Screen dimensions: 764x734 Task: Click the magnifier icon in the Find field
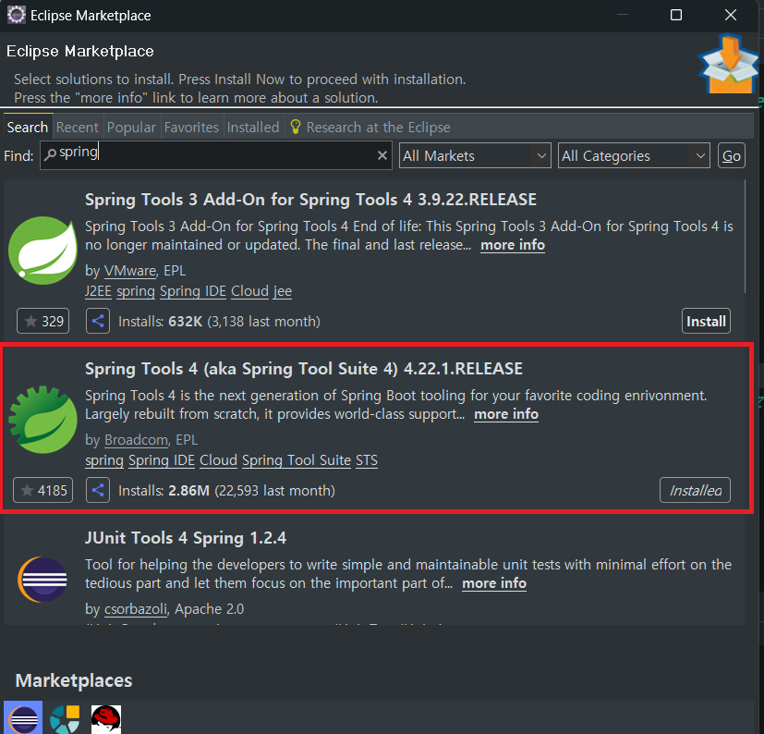click(50, 154)
